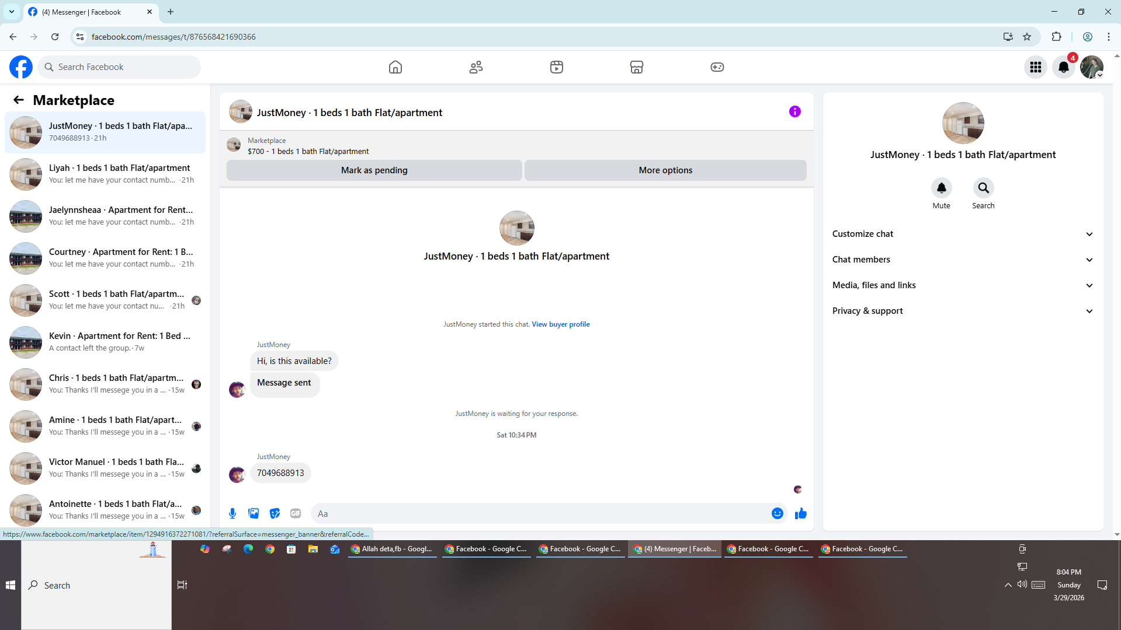The width and height of the screenshot is (1121, 630).
Task: Click the browser address bar URL
Action: [173, 37]
